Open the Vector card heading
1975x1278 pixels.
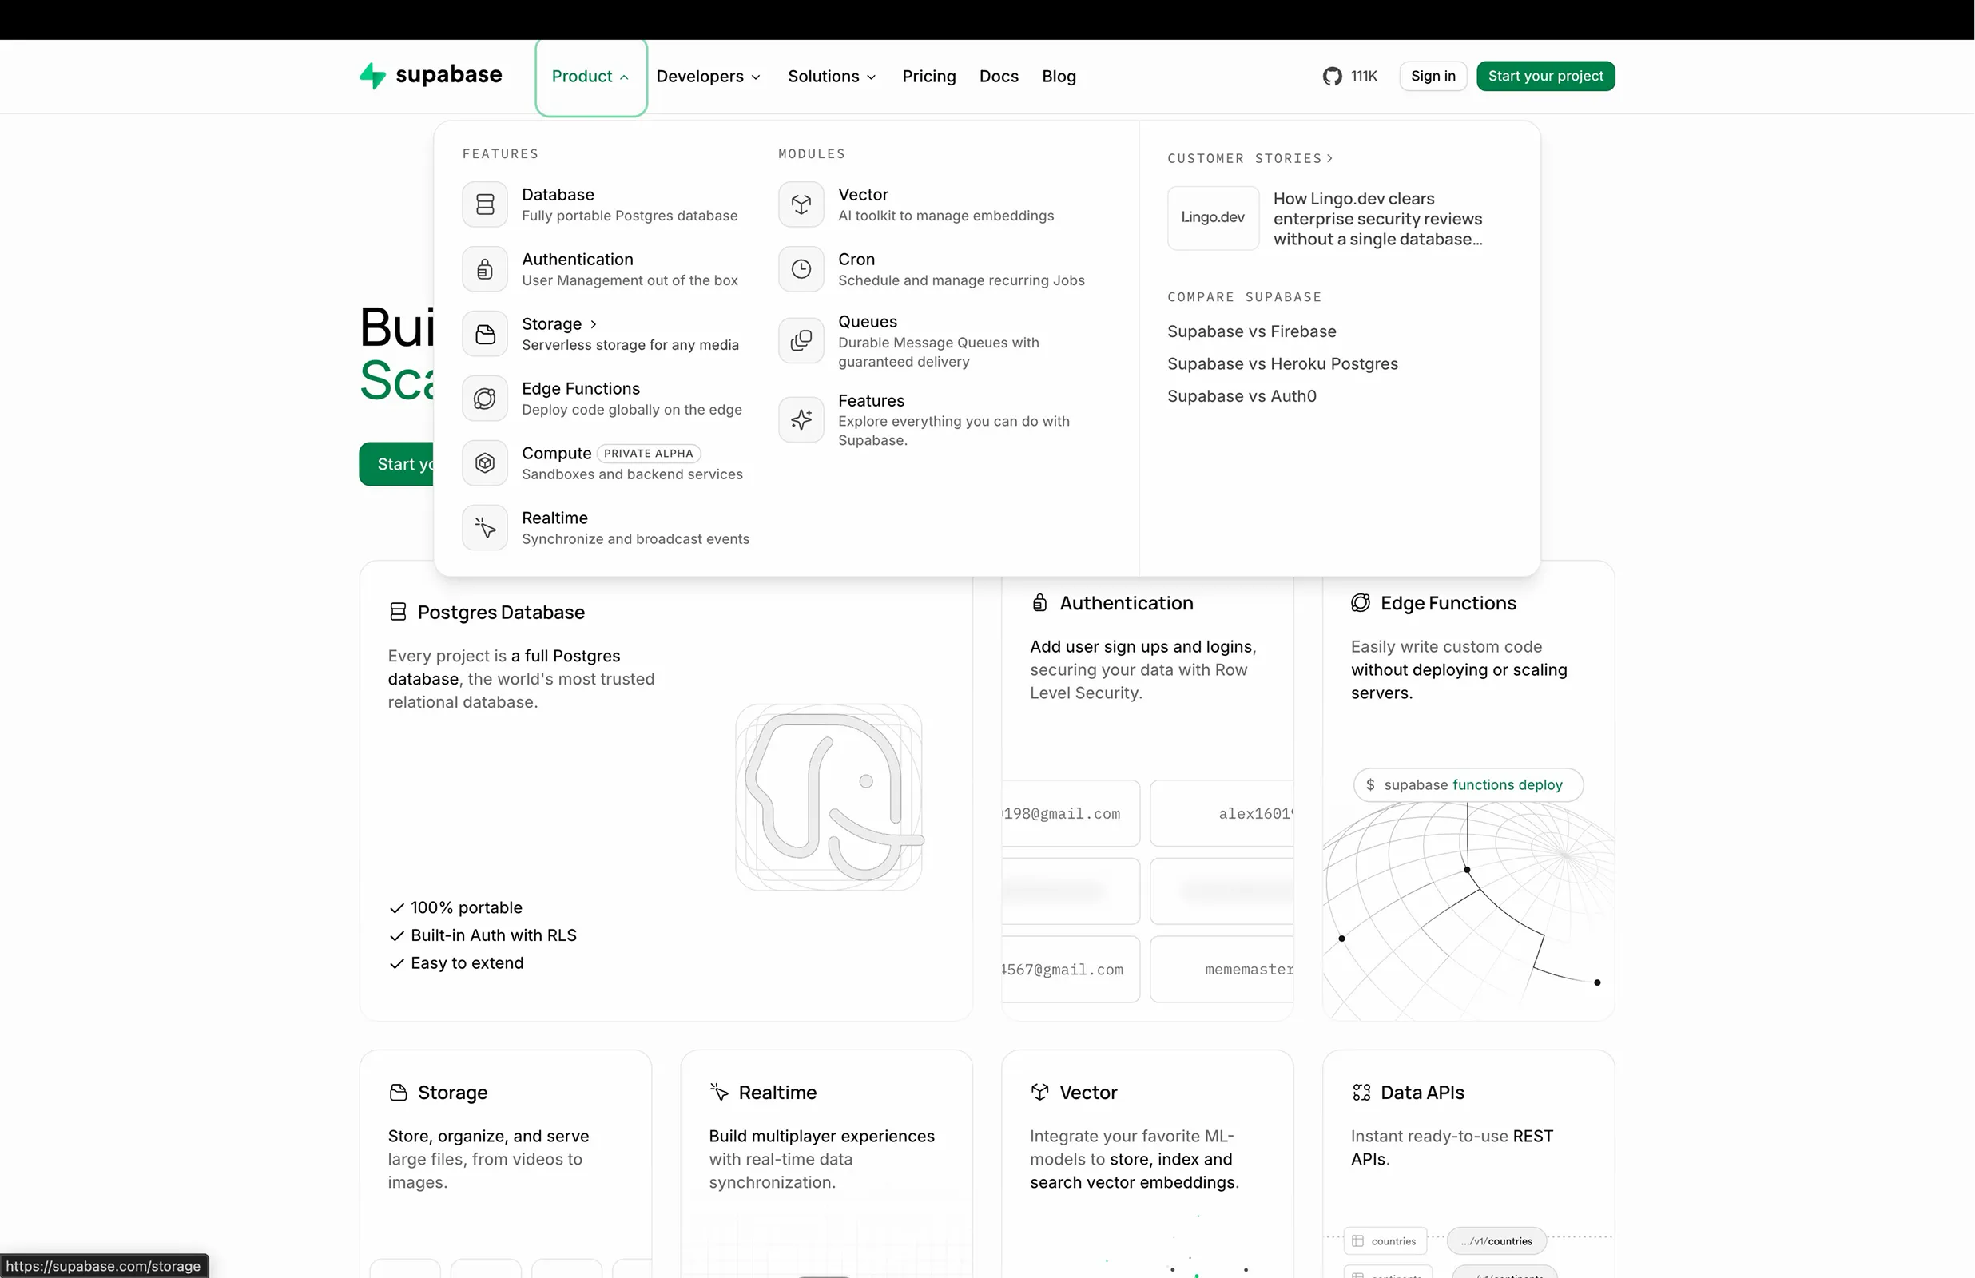(1088, 1092)
